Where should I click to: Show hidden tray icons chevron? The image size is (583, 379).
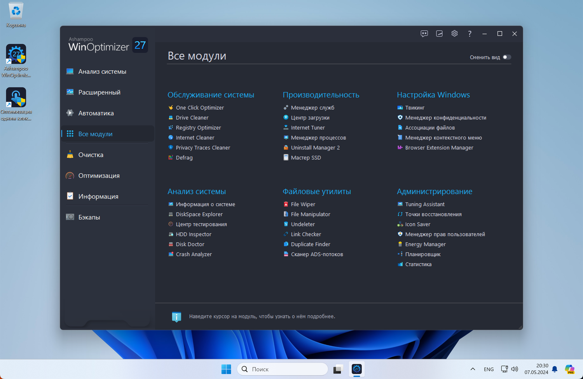[x=473, y=369]
